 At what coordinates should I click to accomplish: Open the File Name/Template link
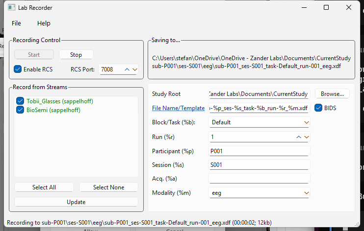(x=178, y=108)
